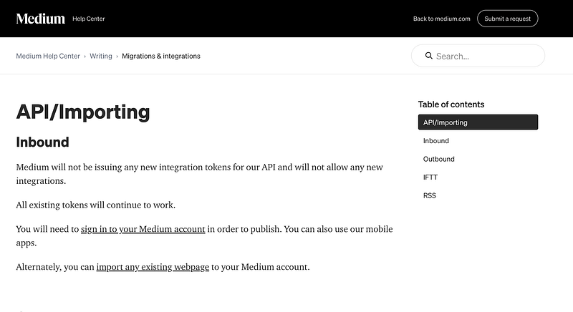573x312 pixels.
Task: Jump to Outbound in table of contents
Action: coord(439,159)
